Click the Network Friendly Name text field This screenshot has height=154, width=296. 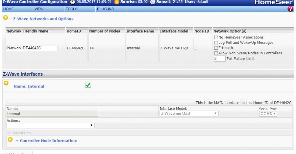coord(32,48)
